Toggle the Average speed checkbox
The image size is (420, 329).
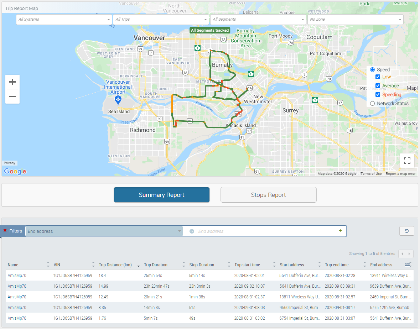(x=378, y=86)
